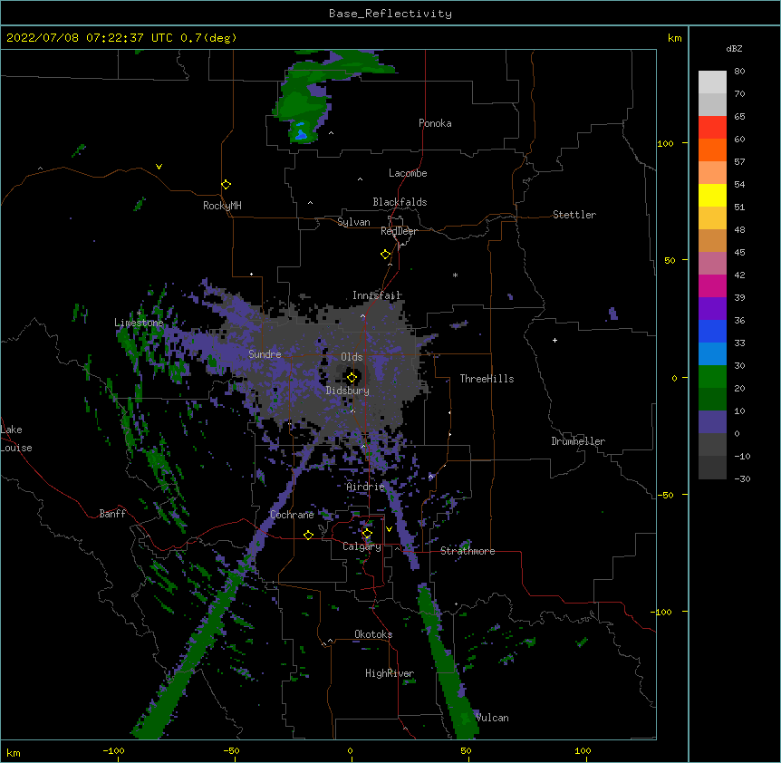
Task: Click the purple 39 dBZ legend swatch
Action: [x=712, y=309]
